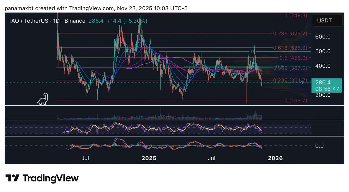The width and height of the screenshot is (349, 192).
Task: Open the USDT currency selector
Action: click(x=327, y=20)
